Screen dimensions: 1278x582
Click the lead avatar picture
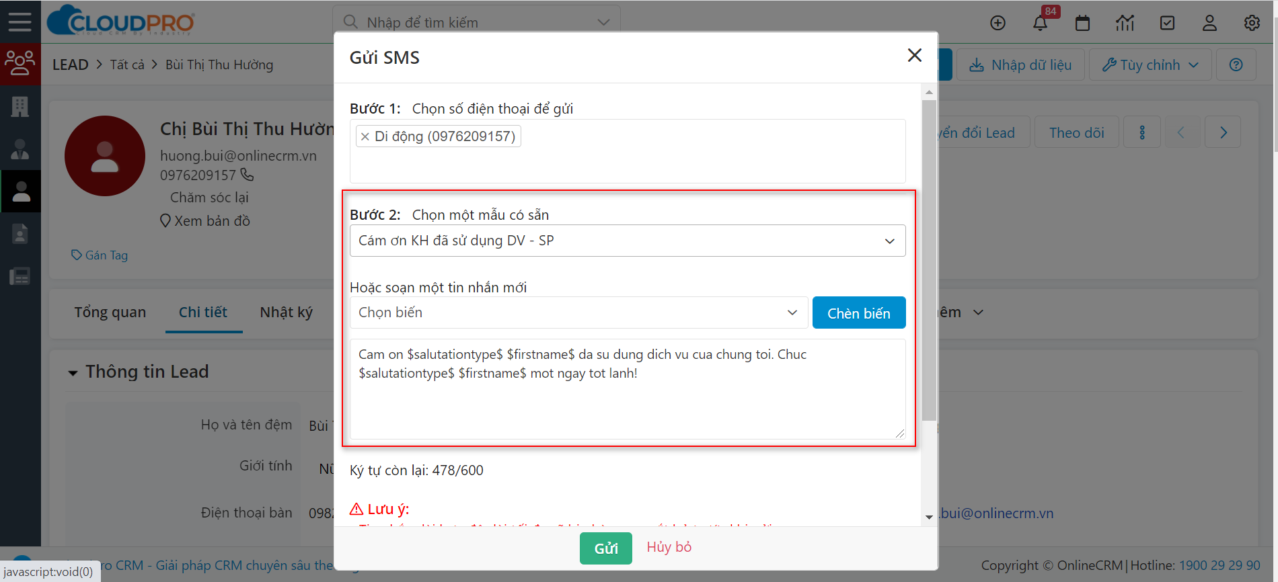tap(105, 156)
